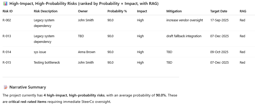This screenshot has width=255, height=108.
Task: Select the Owner column header
Action: click(83, 11)
